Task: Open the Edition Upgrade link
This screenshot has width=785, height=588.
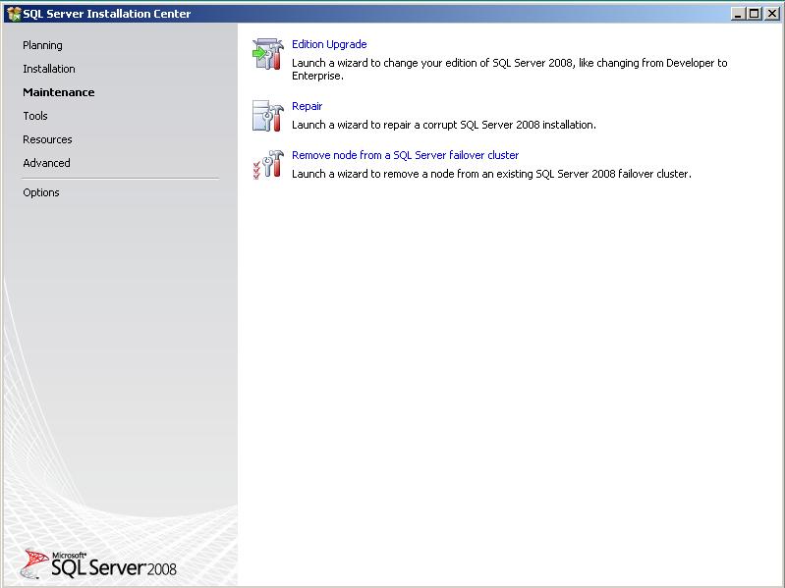Action: [329, 44]
